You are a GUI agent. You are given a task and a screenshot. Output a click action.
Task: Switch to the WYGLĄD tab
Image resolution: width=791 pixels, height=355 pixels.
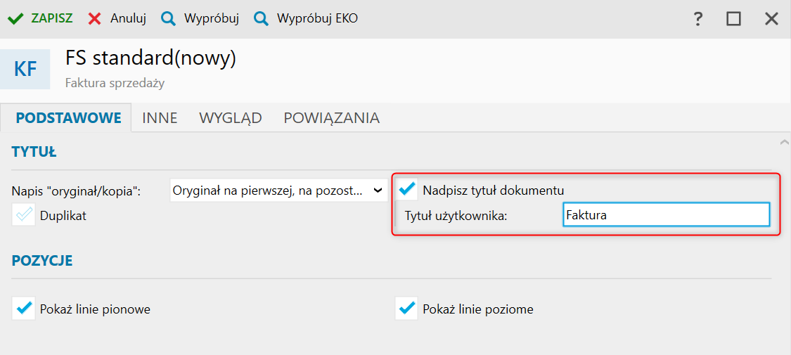(231, 118)
